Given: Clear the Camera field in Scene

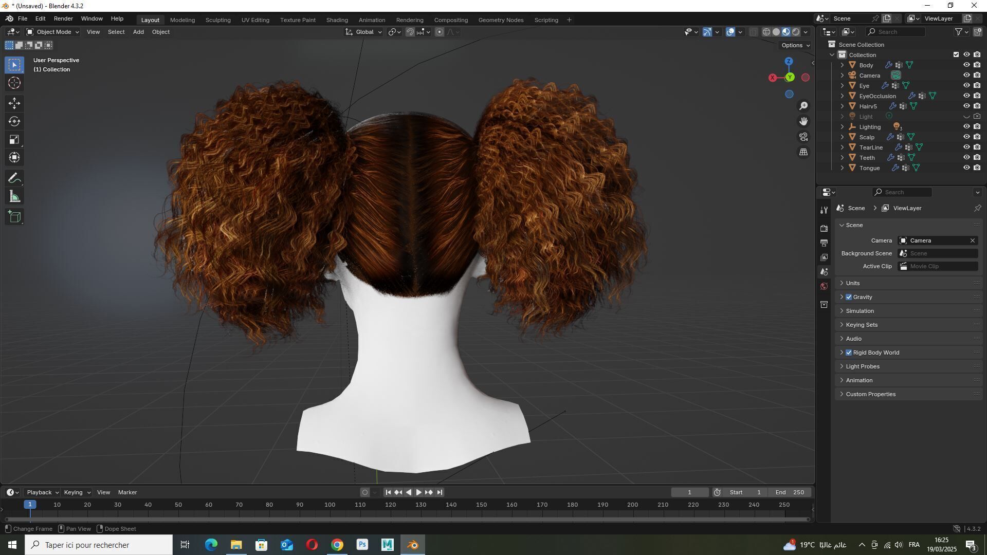Looking at the screenshot, I should click(973, 240).
